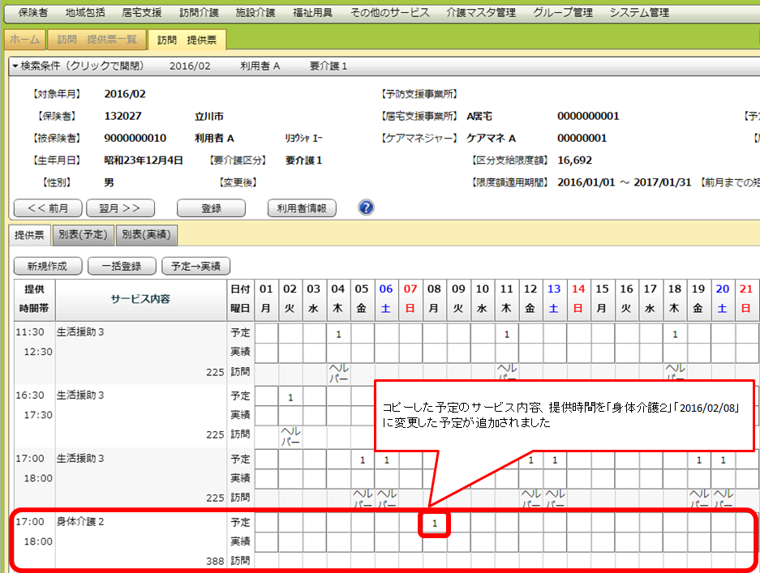Open the 保険者 menu

(x=32, y=13)
